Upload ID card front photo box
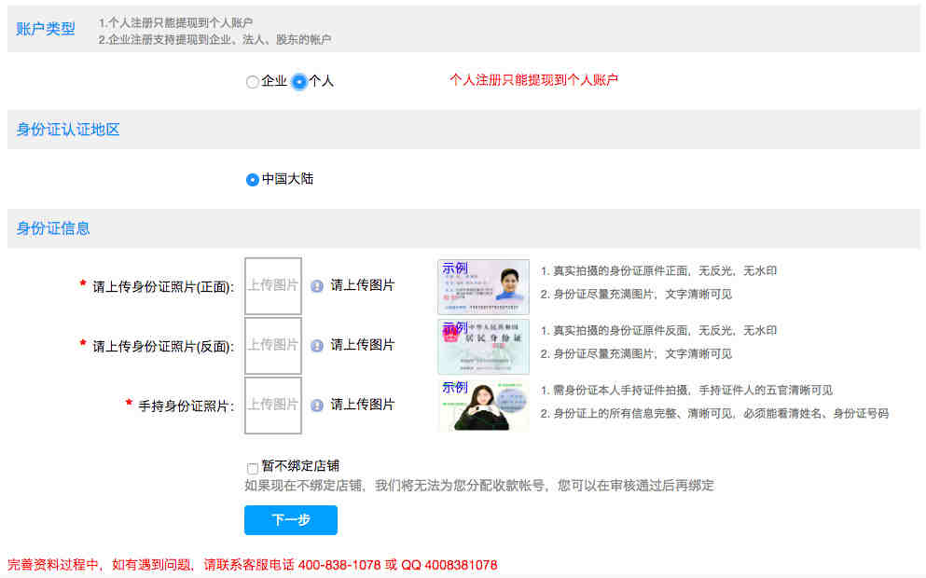Viewport: 926px width, 578px height. 272,286
